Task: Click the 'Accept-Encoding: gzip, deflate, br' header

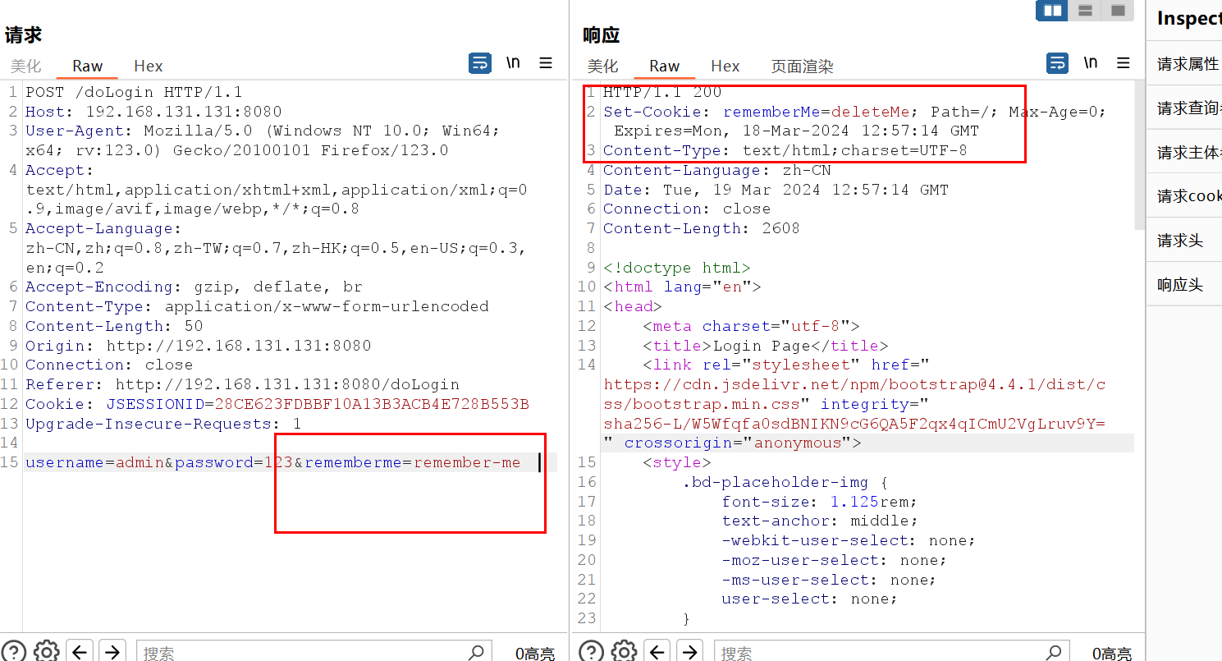Action: coord(194,287)
